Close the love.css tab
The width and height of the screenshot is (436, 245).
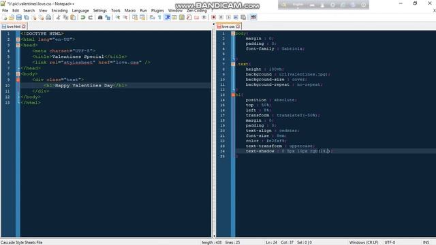[x=238, y=27]
